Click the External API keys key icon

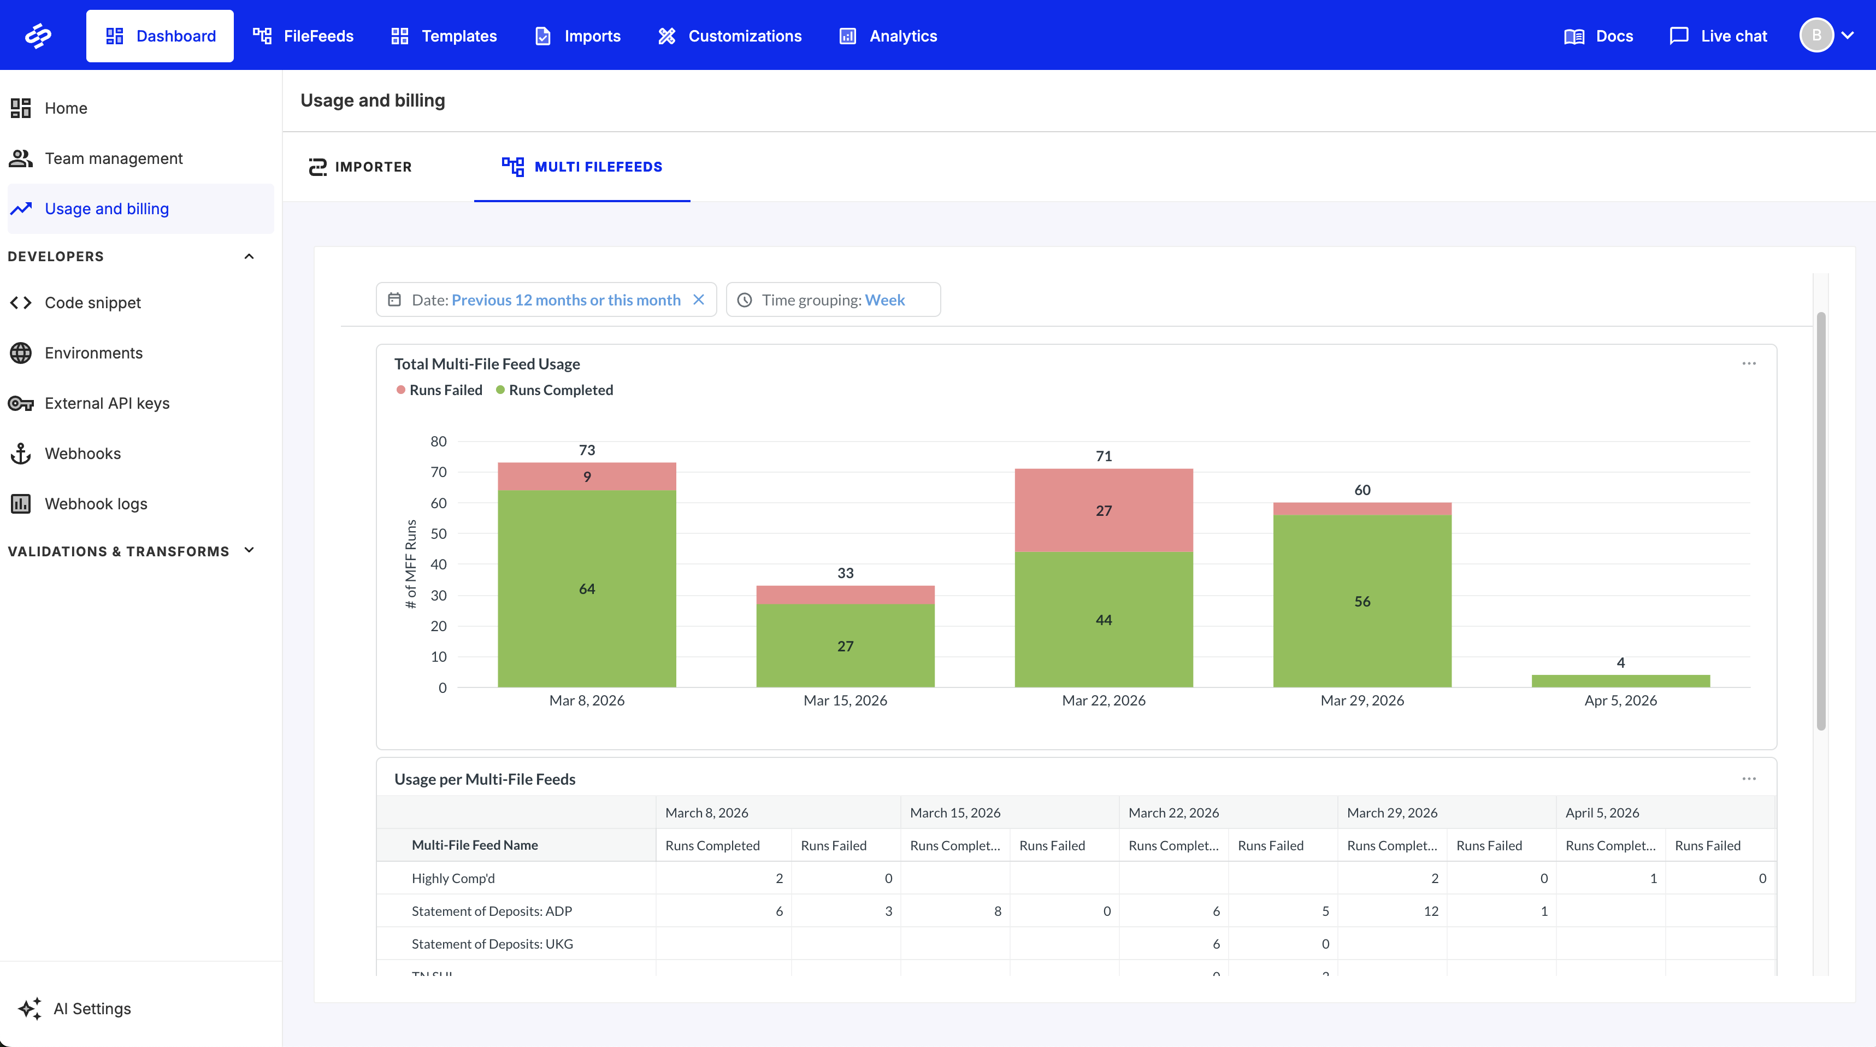[x=20, y=403]
